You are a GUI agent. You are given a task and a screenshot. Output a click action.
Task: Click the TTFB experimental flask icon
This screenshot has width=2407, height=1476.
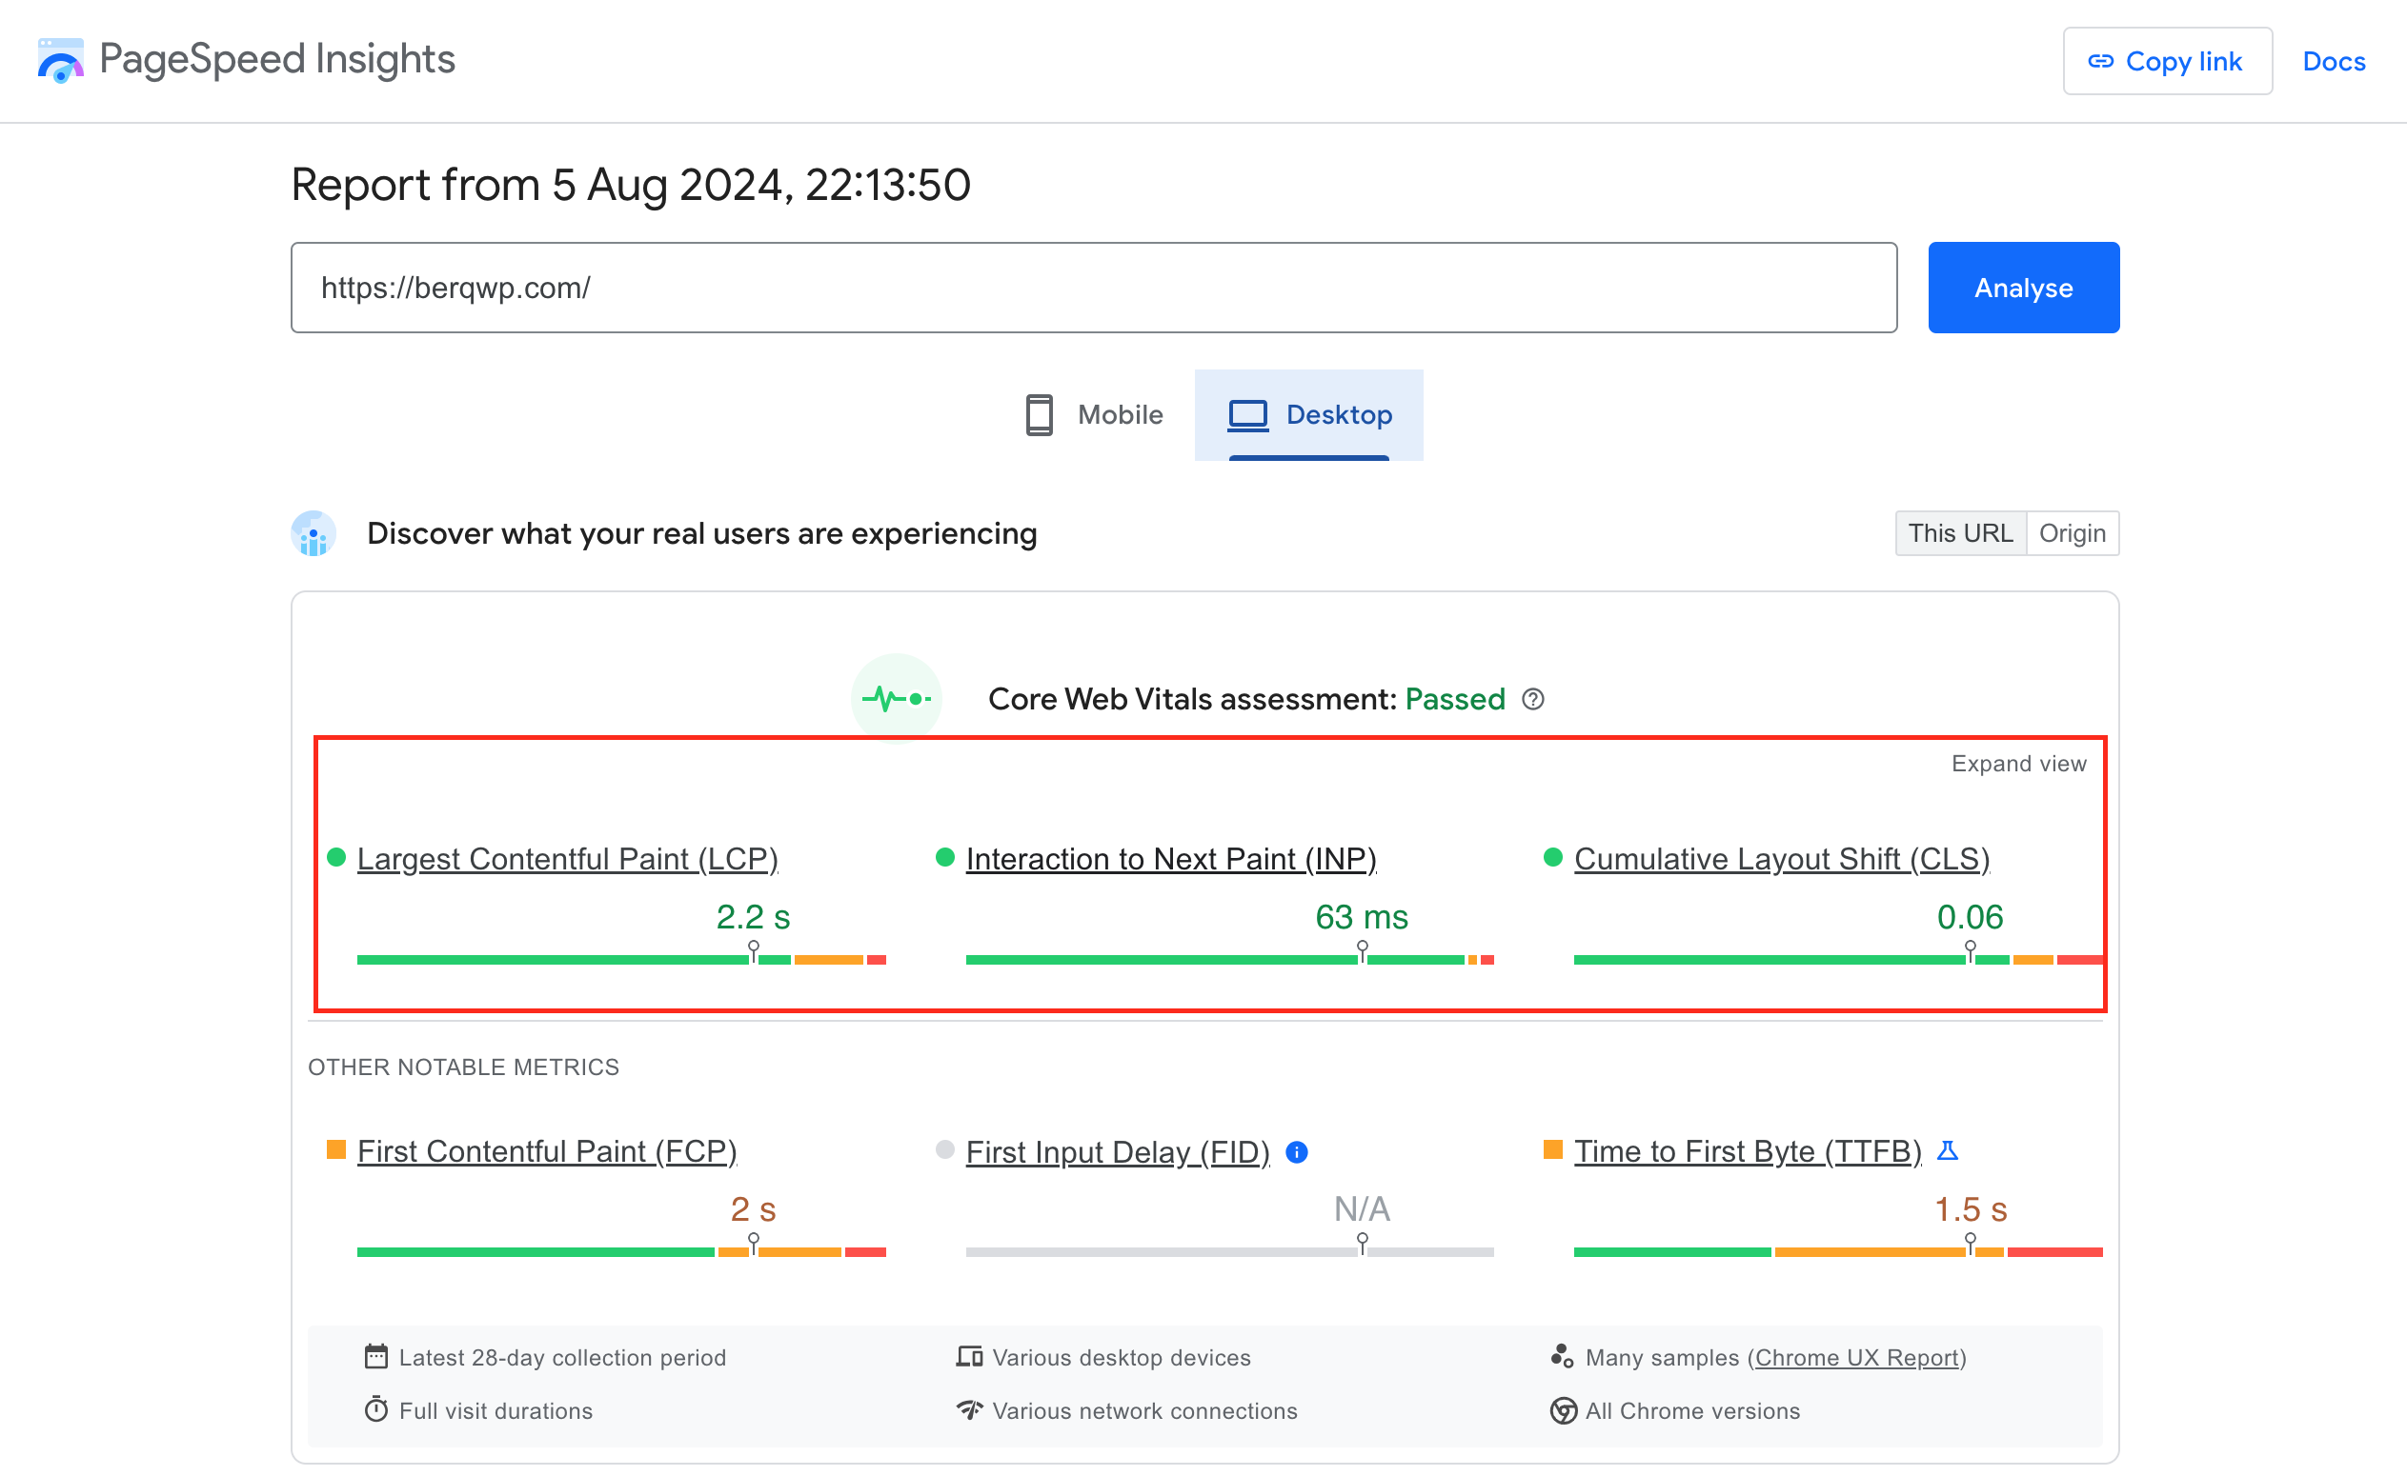click(x=1947, y=1151)
